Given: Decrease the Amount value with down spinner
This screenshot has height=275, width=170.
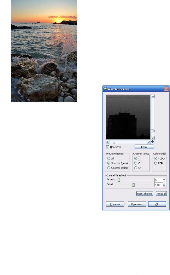Looking at the screenshot, I should 164,181.
